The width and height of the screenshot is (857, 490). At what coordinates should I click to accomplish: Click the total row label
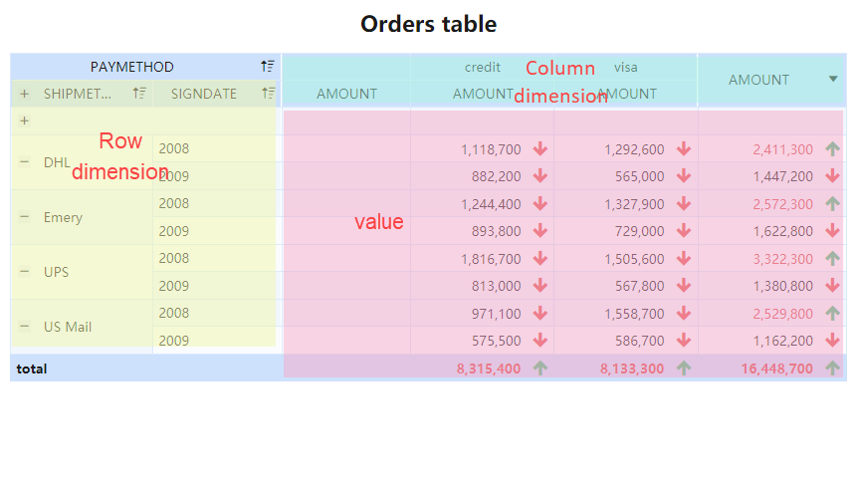(32, 368)
